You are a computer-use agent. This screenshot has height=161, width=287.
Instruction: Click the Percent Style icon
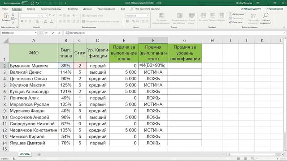tap(134, 21)
